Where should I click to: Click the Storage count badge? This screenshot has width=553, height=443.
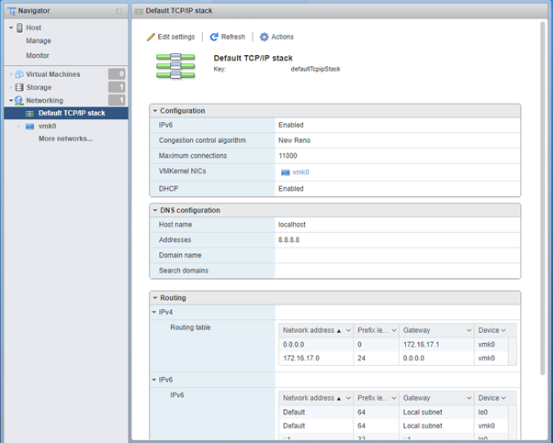117,87
